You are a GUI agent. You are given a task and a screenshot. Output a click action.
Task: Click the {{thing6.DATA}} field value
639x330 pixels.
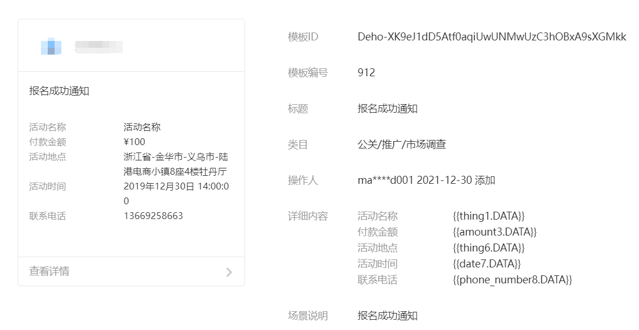coord(488,247)
